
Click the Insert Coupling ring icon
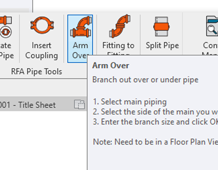point(42,25)
